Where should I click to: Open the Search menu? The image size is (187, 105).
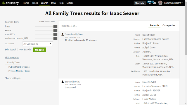[x=44, y=3]
